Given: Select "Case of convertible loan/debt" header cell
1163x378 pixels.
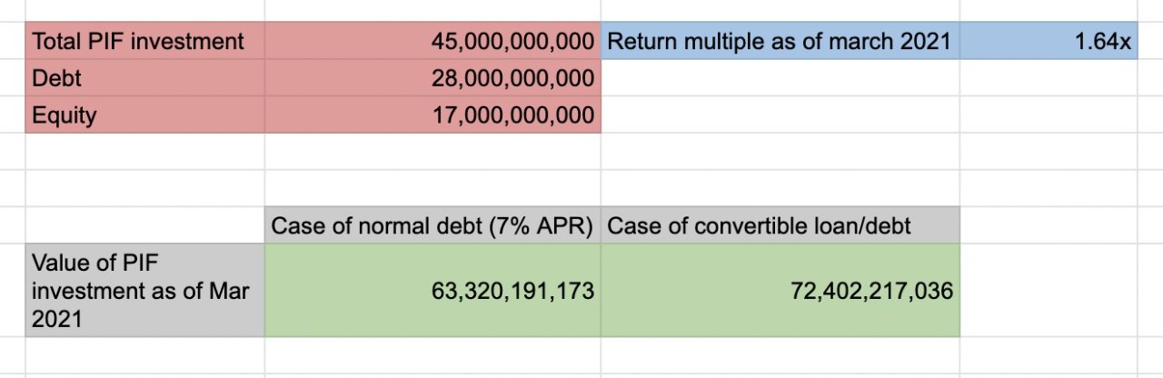Looking at the screenshot, I should tap(779, 225).
